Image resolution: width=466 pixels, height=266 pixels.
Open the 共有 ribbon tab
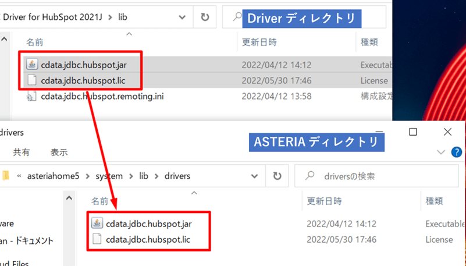(x=21, y=152)
